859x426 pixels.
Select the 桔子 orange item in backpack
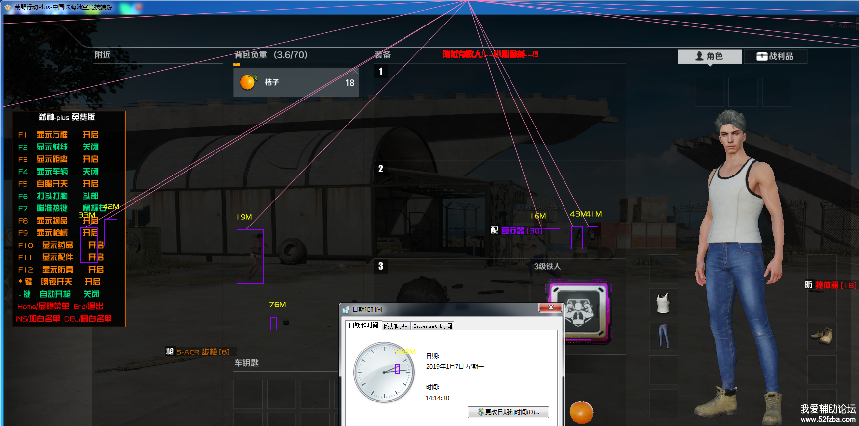pyautogui.click(x=296, y=82)
